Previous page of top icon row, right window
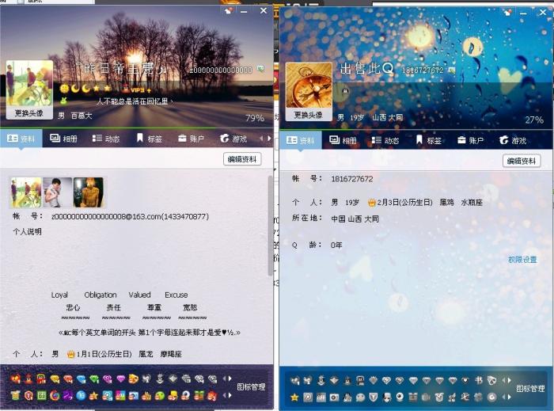 [504, 380]
